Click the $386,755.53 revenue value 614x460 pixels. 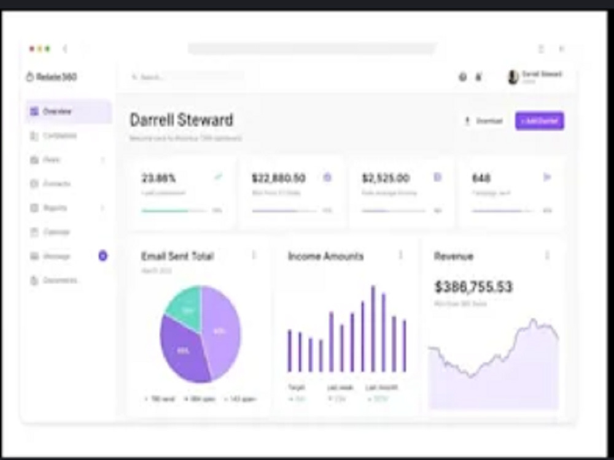coord(473,286)
